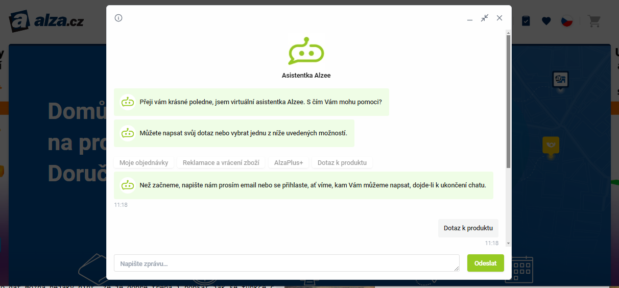Select the AlzaBox pickup marker on map
The image size is (619, 288).
point(561,80)
